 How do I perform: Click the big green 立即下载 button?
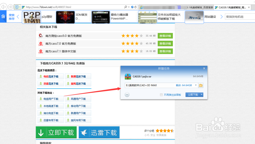point(56,132)
